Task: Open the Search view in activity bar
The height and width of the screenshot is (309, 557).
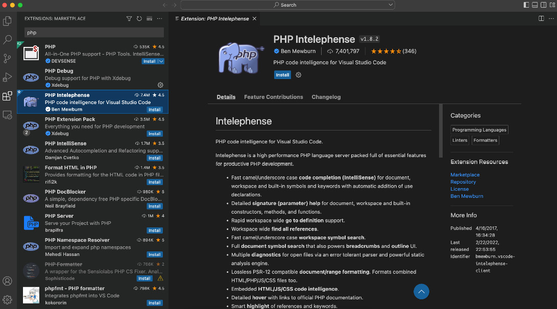Action: point(7,39)
